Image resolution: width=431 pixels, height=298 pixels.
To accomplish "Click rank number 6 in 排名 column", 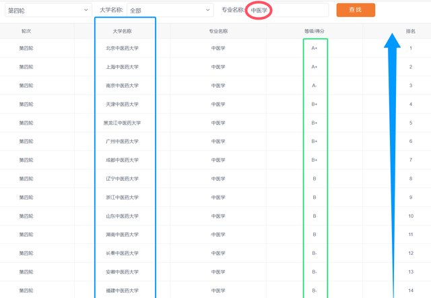I will pos(411,142).
